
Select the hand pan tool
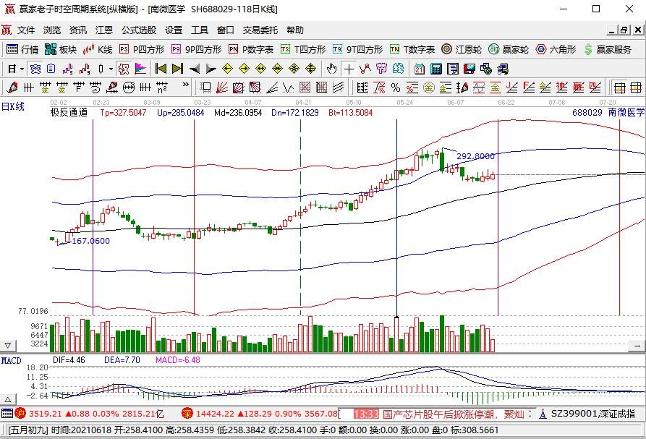(x=331, y=69)
